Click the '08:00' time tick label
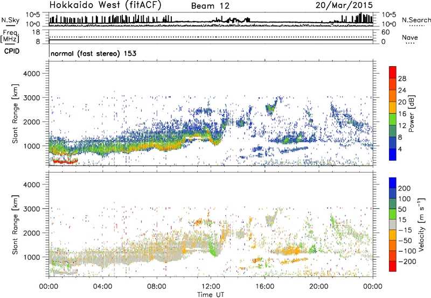 coord(157,287)
